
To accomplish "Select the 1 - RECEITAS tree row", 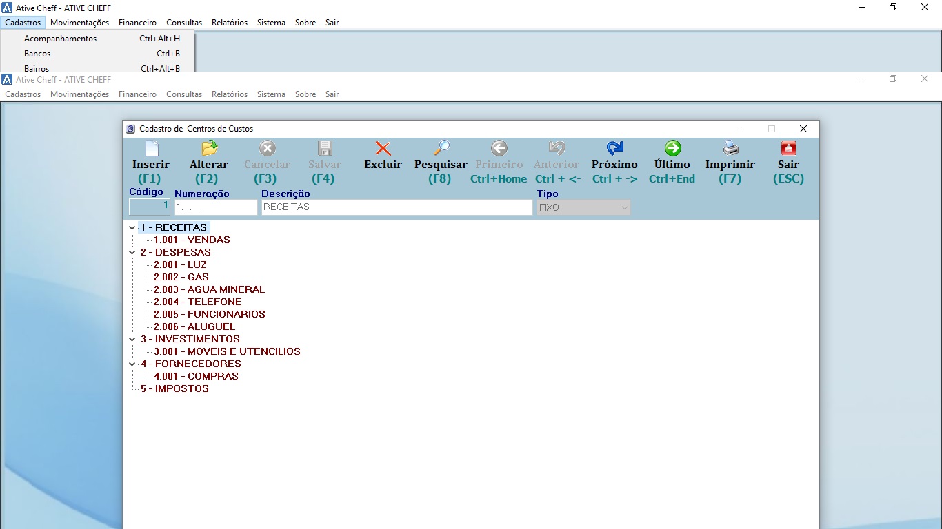I will 173,227.
